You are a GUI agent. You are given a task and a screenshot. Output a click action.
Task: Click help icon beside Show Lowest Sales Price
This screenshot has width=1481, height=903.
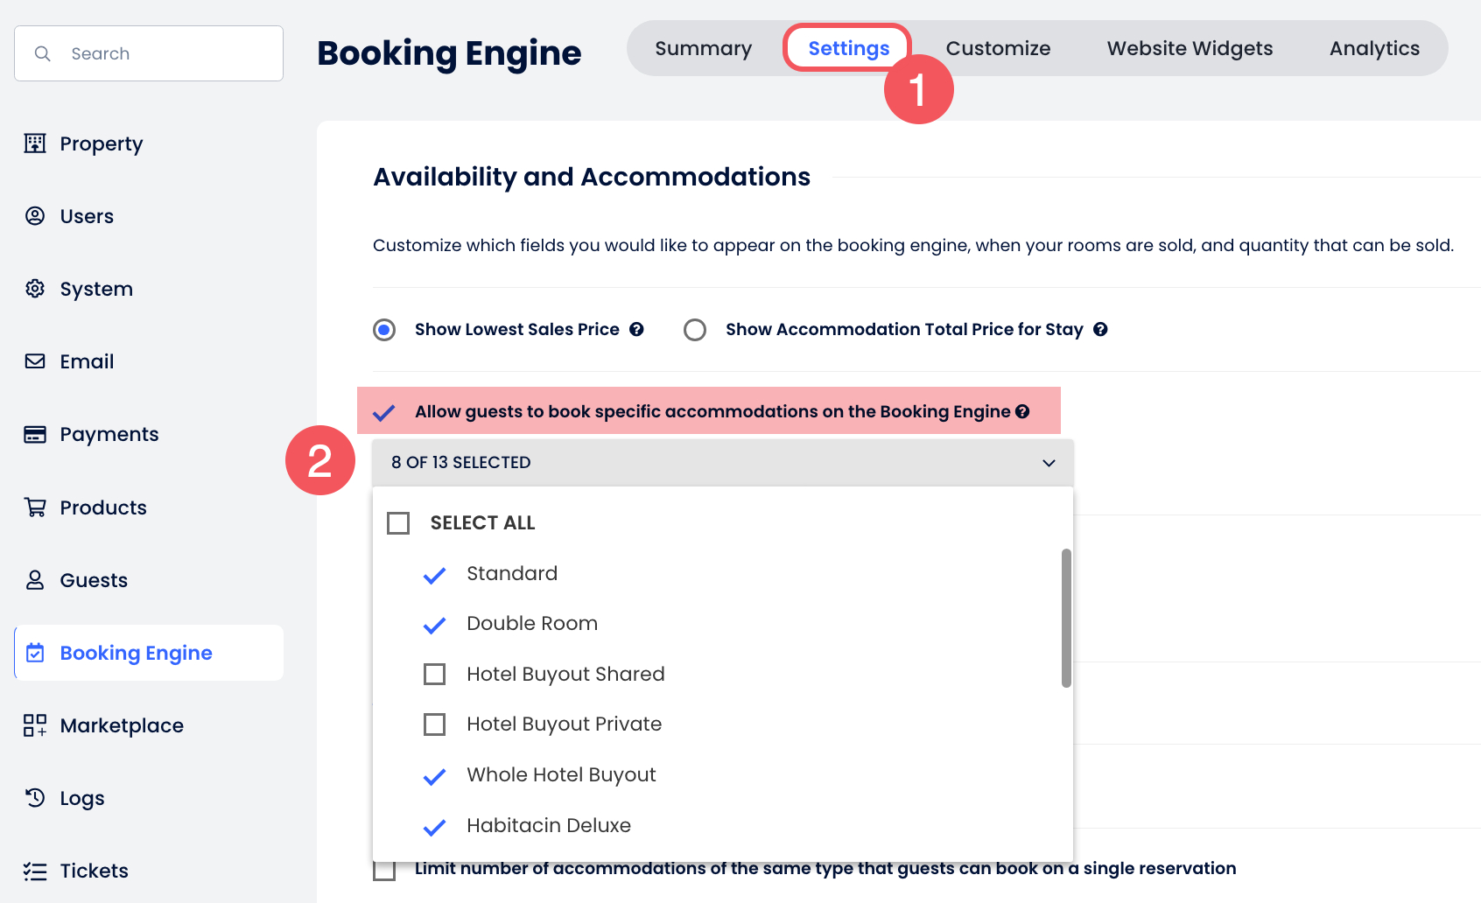636,330
